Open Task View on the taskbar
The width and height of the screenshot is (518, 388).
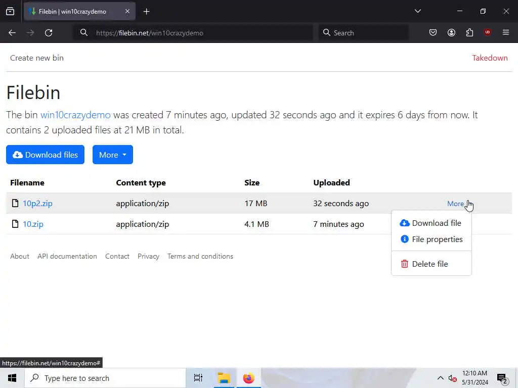click(198, 378)
